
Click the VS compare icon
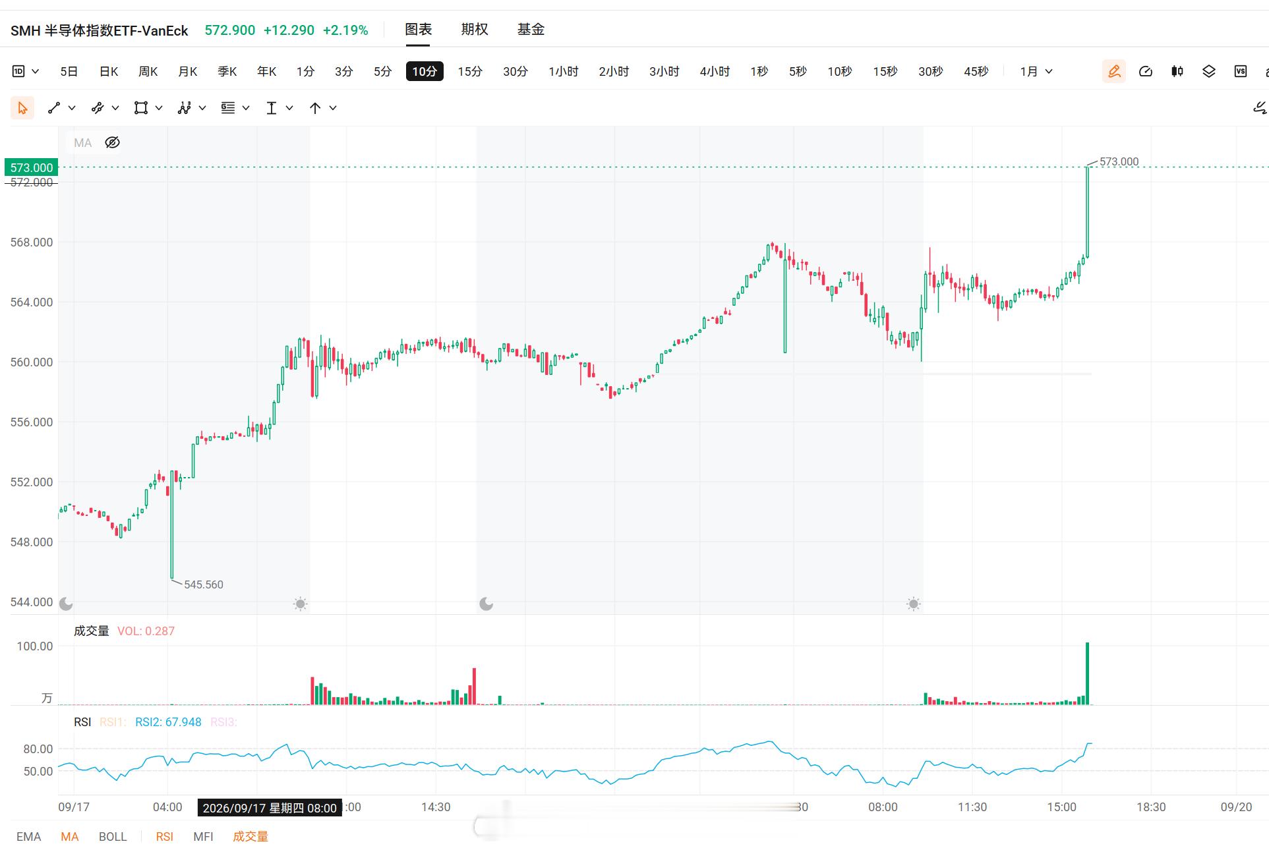point(1241,71)
